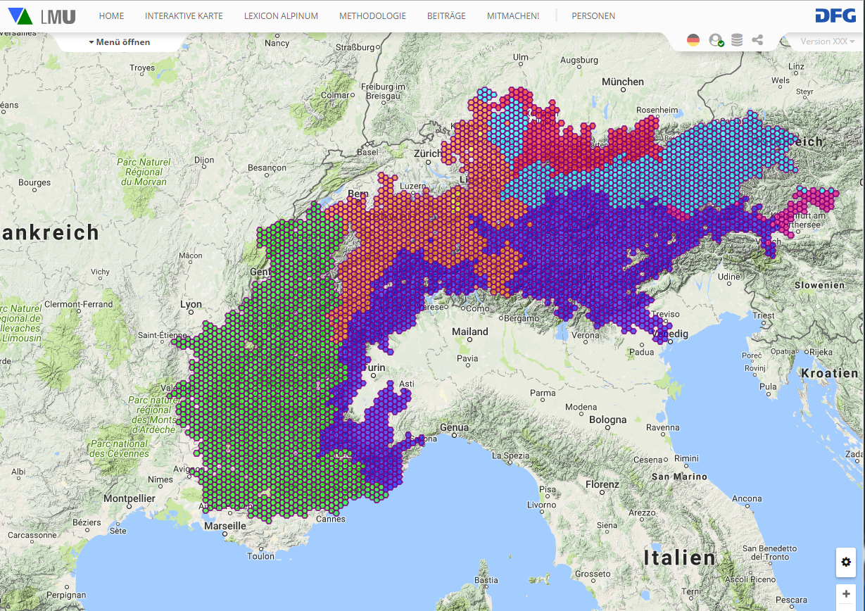Open LEXICON ALPINUM page
The height and width of the screenshot is (611, 865).
tap(281, 16)
